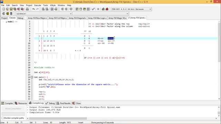Image resolution: width=221 pixels, height=124 pixels.
Task: Switch to Array-Fill Magic SQ.c tab
Action: coord(117,18)
